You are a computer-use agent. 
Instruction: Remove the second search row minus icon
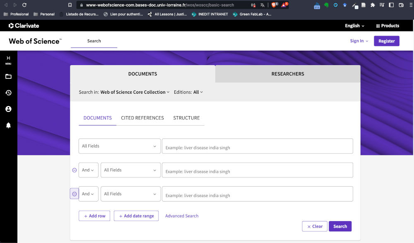pyautogui.click(x=75, y=170)
